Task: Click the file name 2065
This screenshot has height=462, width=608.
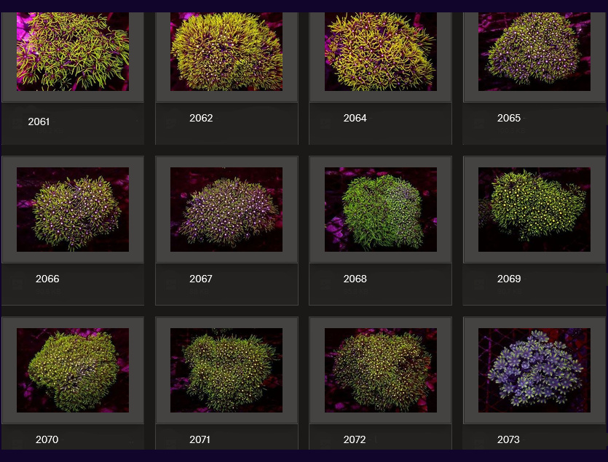Action: pyautogui.click(x=509, y=118)
